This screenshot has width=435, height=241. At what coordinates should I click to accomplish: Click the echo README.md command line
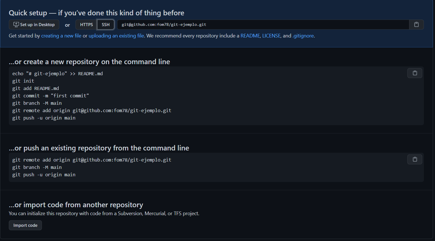tap(58, 74)
